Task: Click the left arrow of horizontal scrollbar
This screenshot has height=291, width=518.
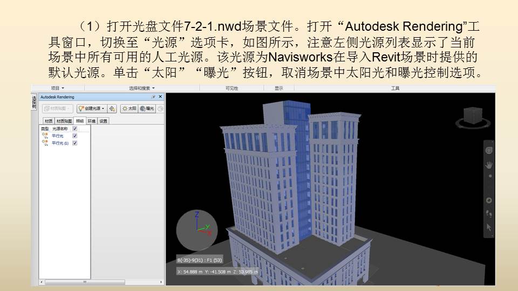Action: (x=42, y=282)
